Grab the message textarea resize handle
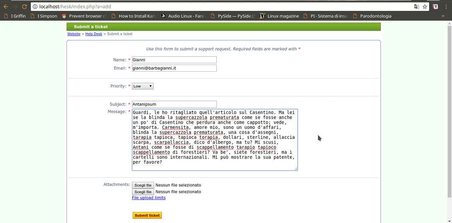 pos(296,168)
